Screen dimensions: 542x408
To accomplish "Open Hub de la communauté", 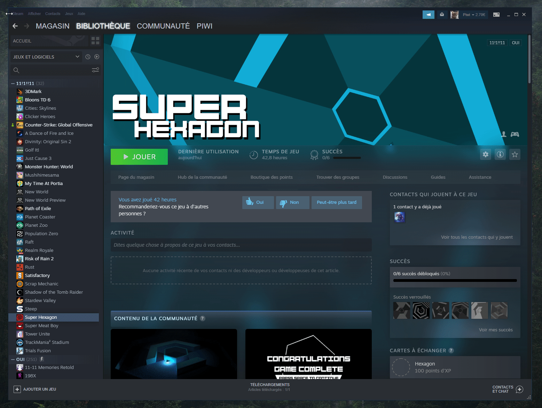I will 202,177.
